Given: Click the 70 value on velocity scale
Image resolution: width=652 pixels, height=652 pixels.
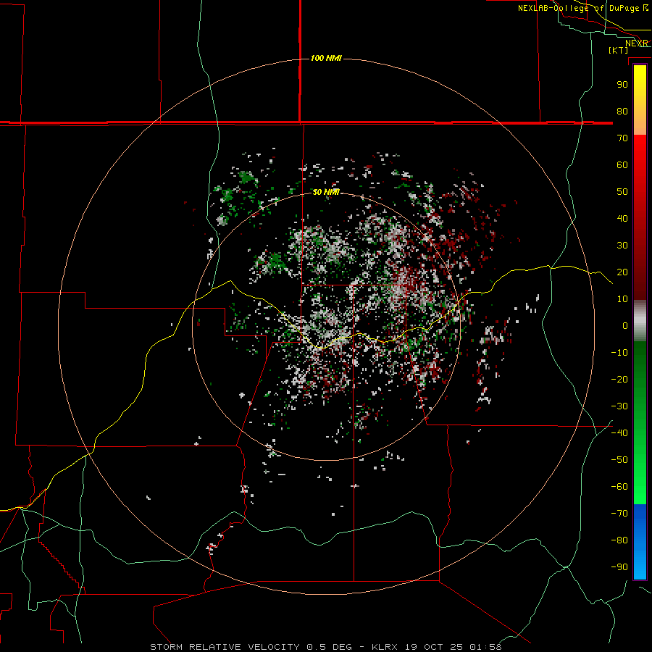Looking at the screenshot, I should click(x=622, y=138).
